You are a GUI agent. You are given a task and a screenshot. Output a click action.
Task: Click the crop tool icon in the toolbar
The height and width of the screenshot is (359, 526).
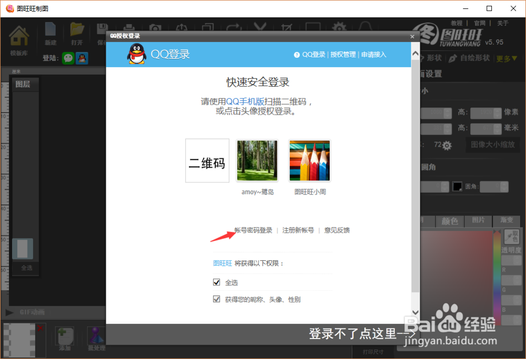coord(287,27)
